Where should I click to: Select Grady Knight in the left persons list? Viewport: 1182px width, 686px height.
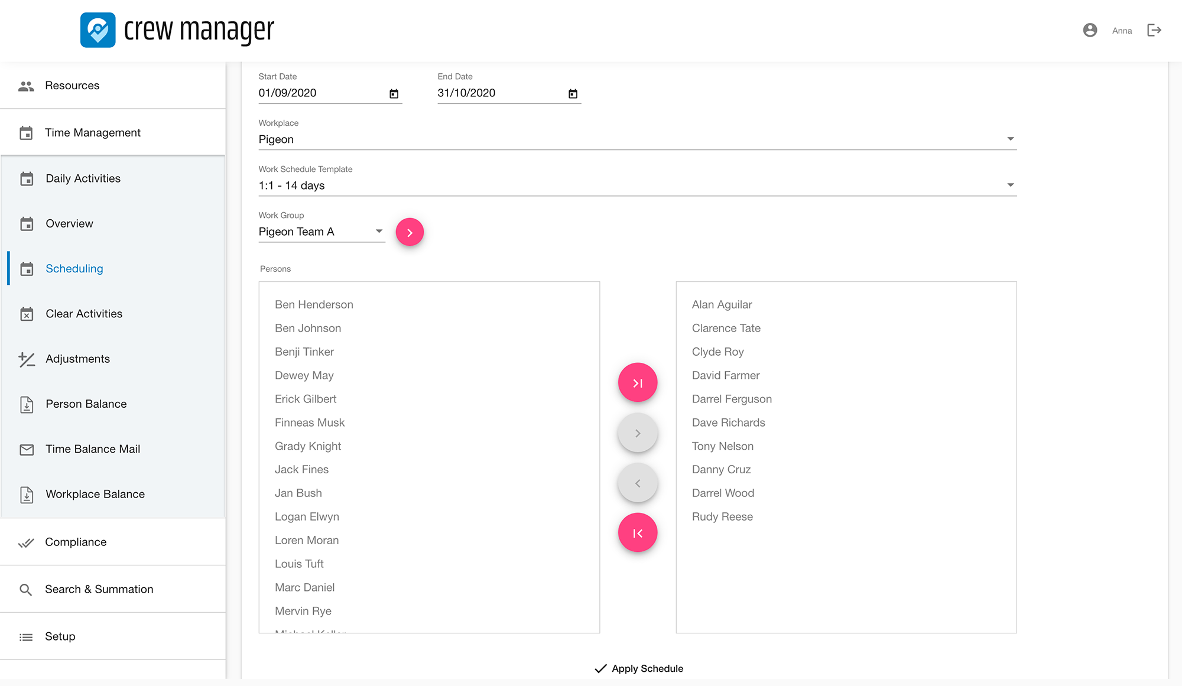click(308, 446)
